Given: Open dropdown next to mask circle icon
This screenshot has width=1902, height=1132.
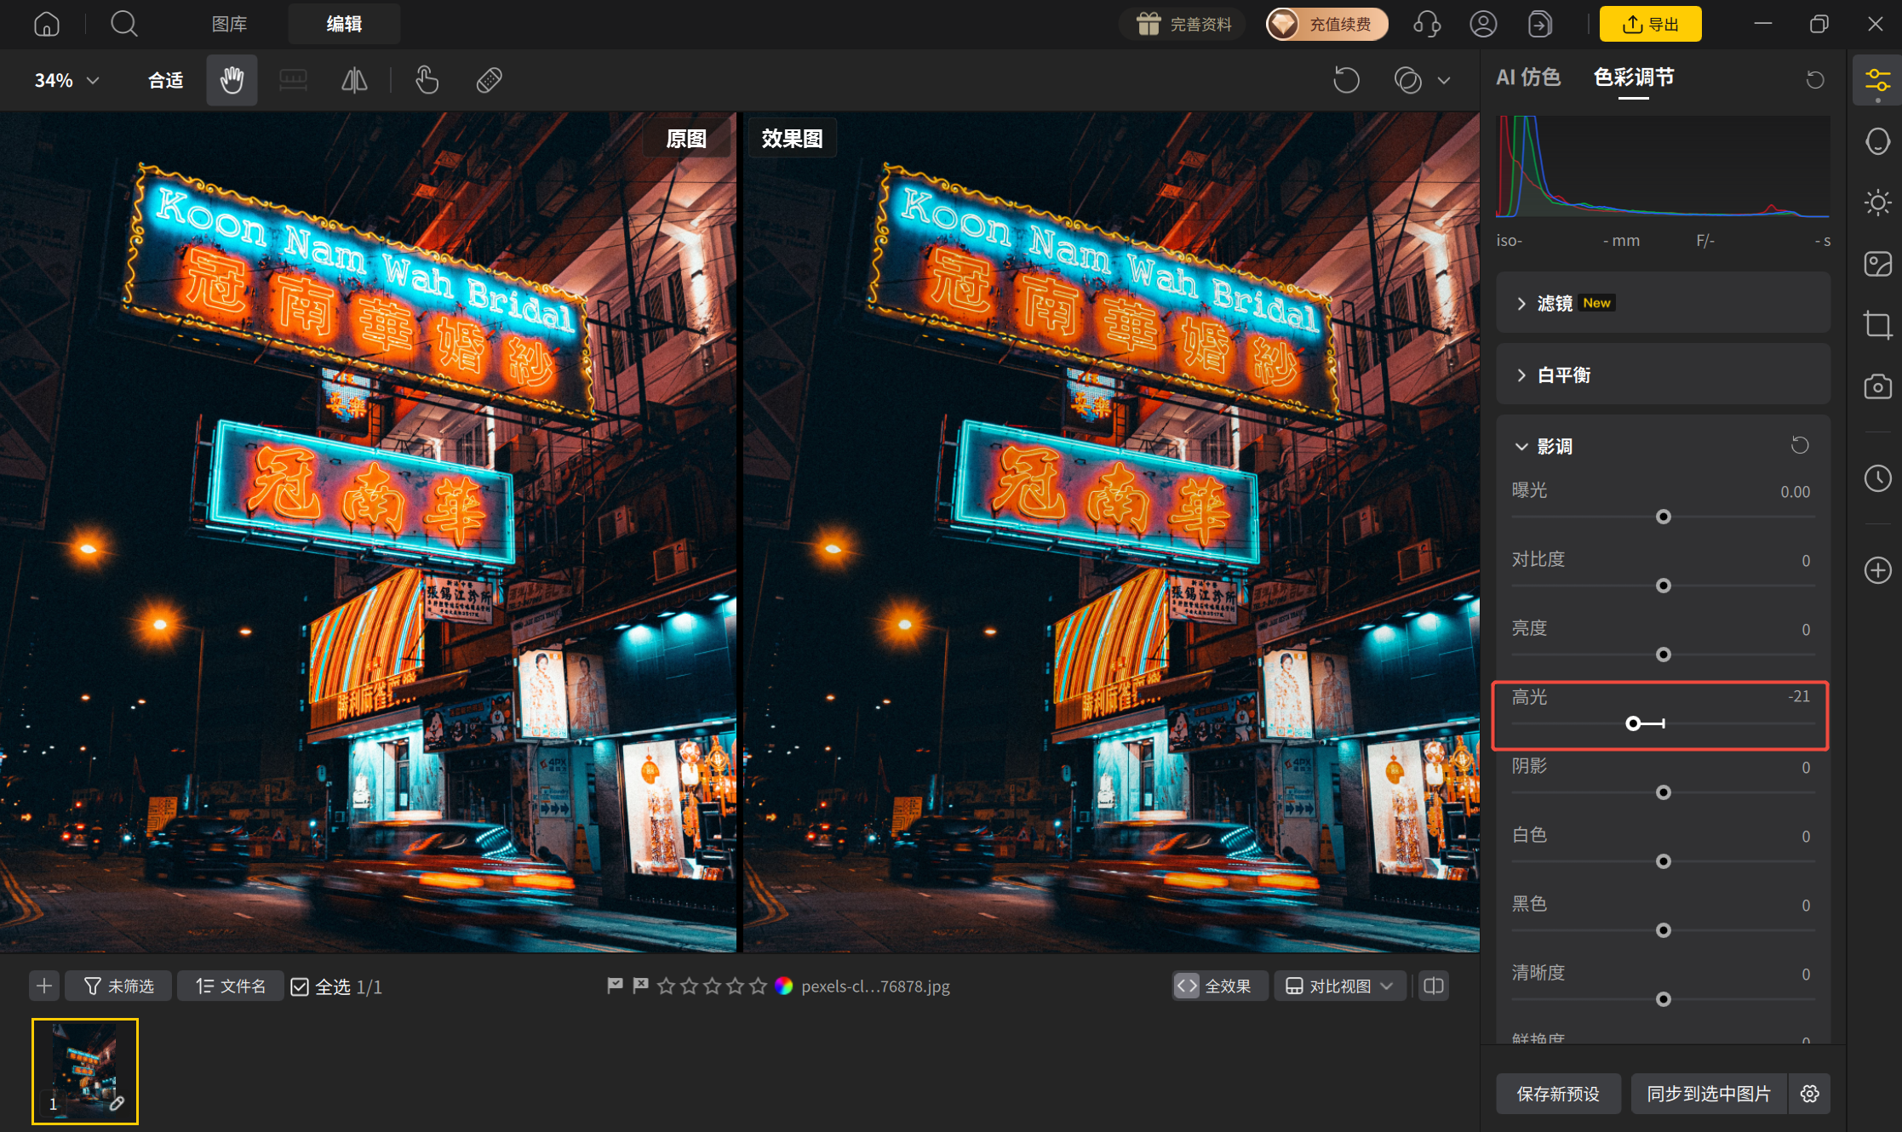Looking at the screenshot, I should click(1444, 80).
